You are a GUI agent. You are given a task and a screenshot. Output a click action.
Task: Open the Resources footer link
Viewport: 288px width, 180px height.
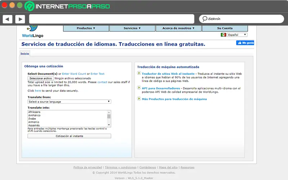click(187, 167)
